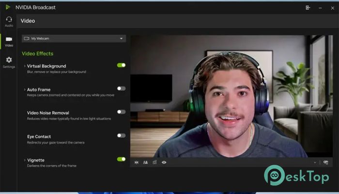Click the mirror/flip preview icon
The image size is (339, 194).
coord(137,162)
